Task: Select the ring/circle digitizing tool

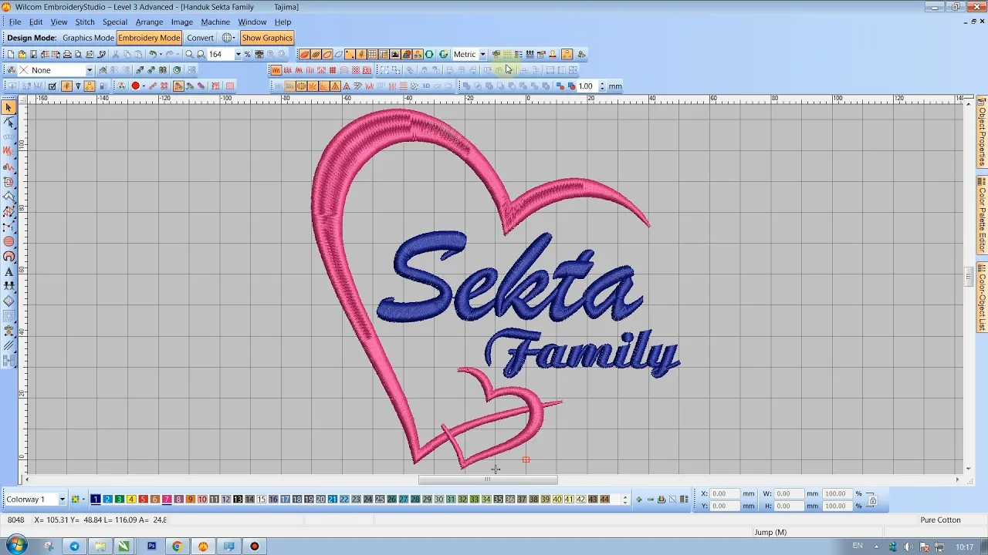Action: (x=9, y=257)
